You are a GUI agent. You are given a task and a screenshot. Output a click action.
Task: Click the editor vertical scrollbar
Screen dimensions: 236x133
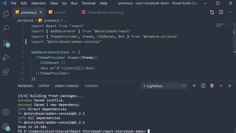[x=235, y=38]
